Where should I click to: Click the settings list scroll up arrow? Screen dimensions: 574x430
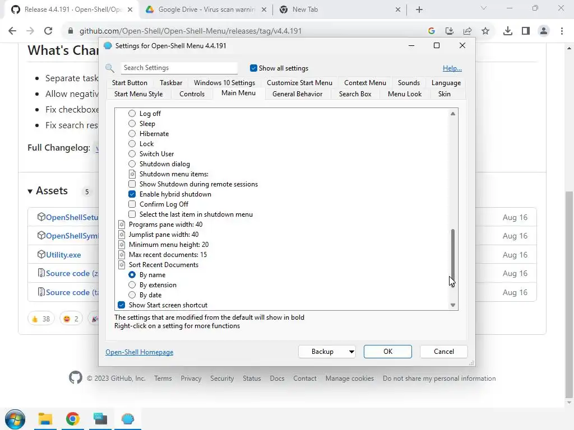click(453, 114)
